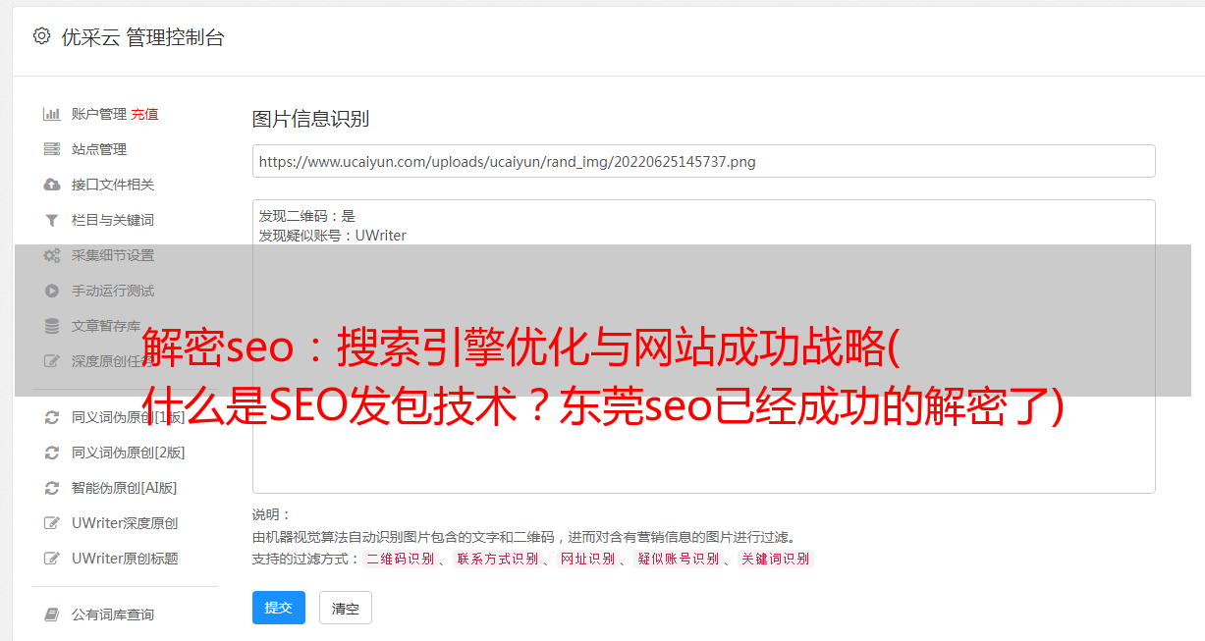Click the cloud upload icon for 接口文件相关

click(52, 185)
